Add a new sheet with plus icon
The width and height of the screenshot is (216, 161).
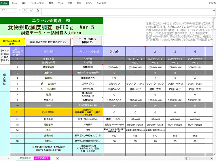[x=58, y=158]
